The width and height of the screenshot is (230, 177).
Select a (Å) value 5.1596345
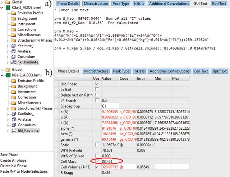pos(110,112)
